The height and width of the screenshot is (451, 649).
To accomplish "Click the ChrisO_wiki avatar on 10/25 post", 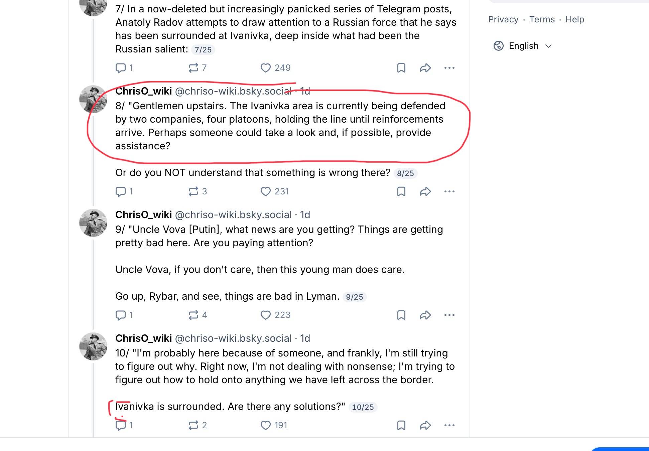I will coord(93,346).
